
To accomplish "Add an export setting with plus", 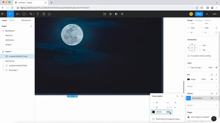I will click(x=217, y=105).
